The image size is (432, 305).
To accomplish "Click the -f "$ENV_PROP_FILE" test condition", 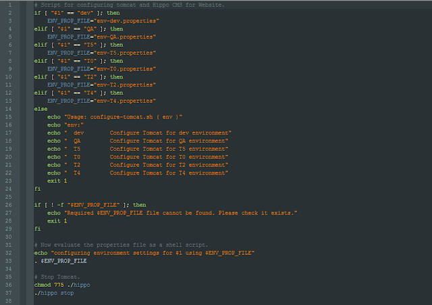I will 88,205.
